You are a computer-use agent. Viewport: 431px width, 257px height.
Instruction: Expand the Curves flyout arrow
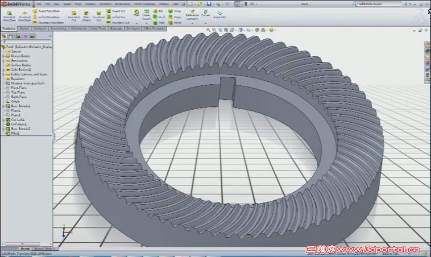pyautogui.click(x=205, y=23)
